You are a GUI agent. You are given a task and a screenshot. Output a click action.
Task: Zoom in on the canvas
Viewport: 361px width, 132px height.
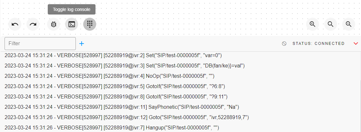coord(312,24)
